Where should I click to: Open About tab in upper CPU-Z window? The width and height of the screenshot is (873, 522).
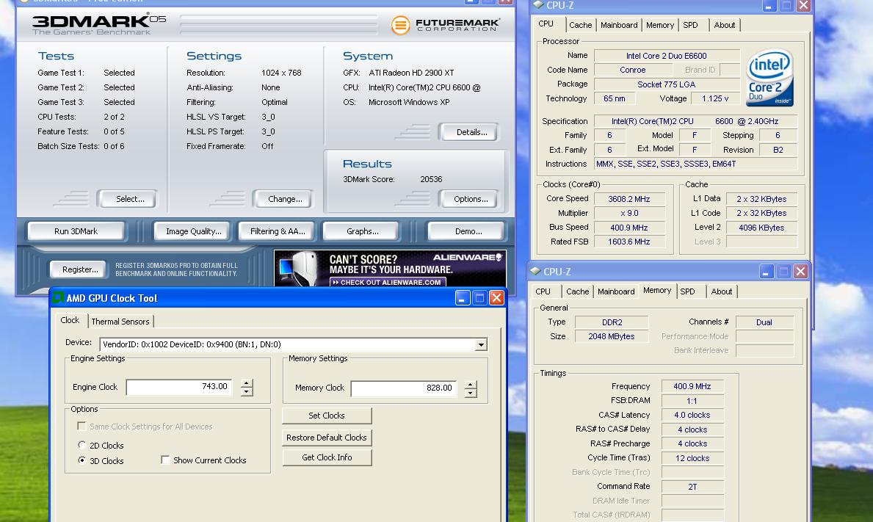[725, 25]
